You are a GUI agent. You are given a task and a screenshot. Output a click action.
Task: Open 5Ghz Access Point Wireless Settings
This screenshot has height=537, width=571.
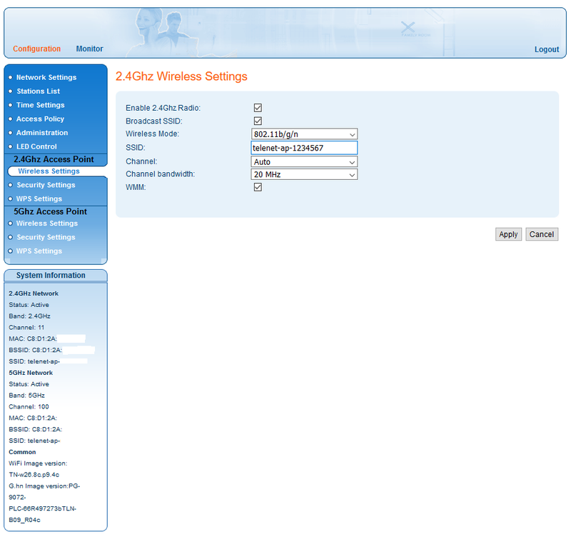(x=47, y=224)
